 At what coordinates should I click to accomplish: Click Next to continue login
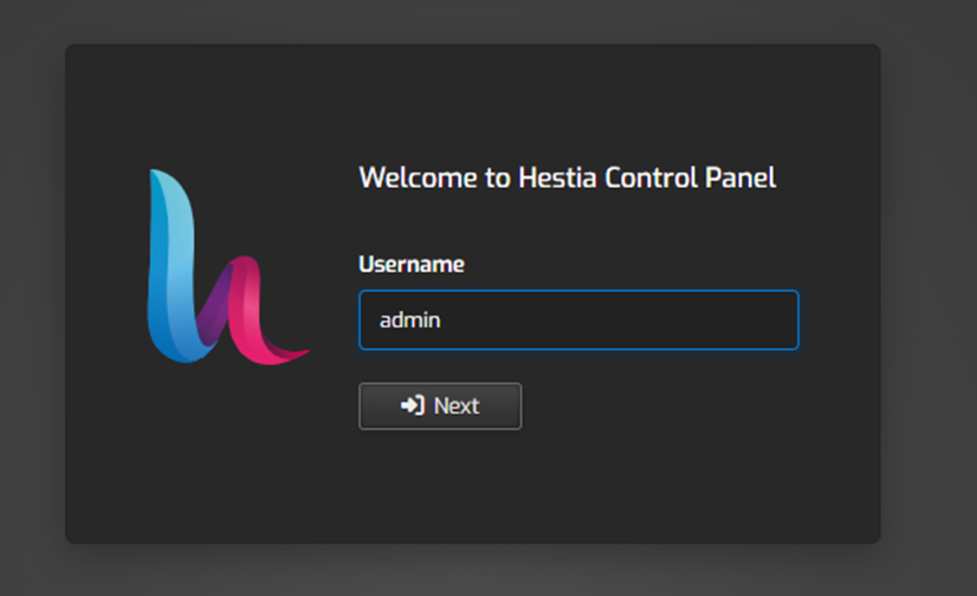pos(440,405)
